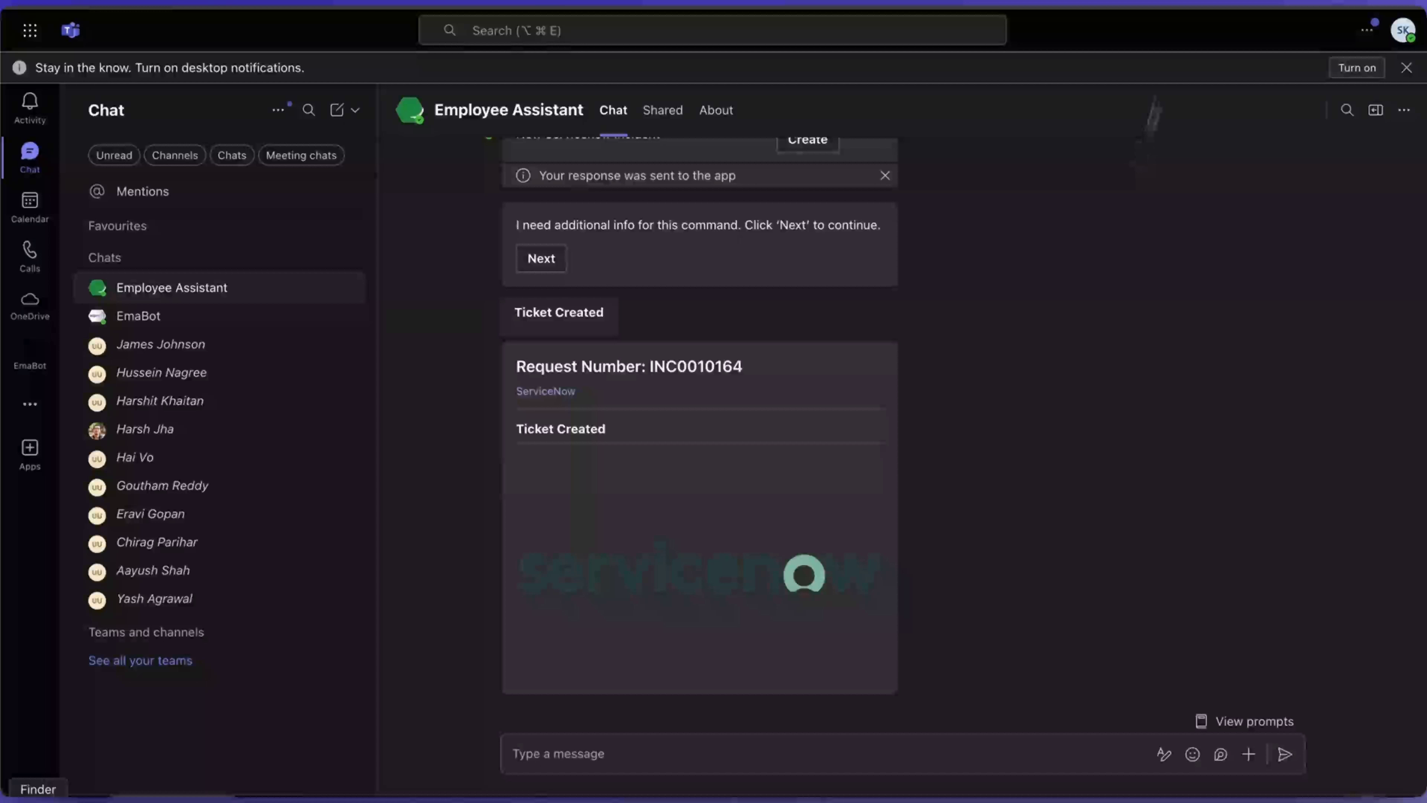The image size is (1427, 803).
Task: Open Calls from the sidebar
Action: click(x=29, y=256)
